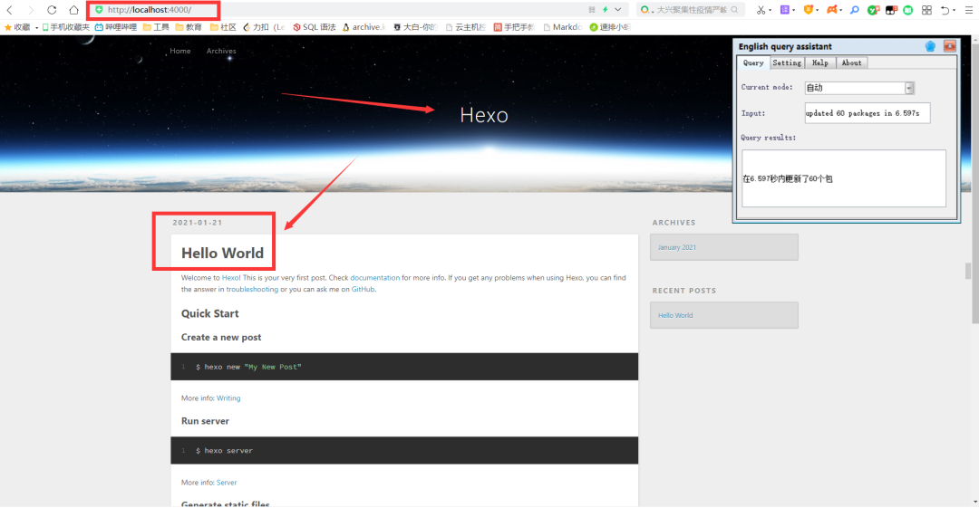Click the Hexo site title
This screenshot has width=979, height=508.
484,115
